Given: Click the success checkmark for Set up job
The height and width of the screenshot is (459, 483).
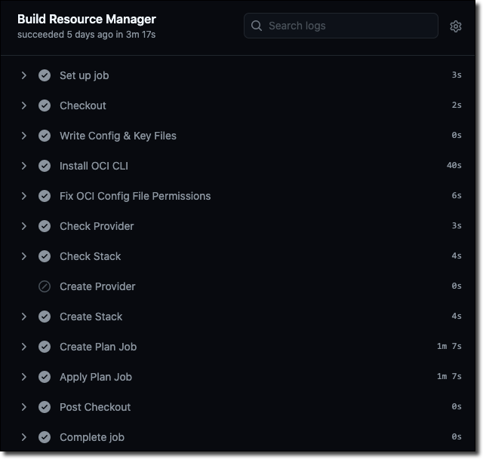Looking at the screenshot, I should (45, 75).
